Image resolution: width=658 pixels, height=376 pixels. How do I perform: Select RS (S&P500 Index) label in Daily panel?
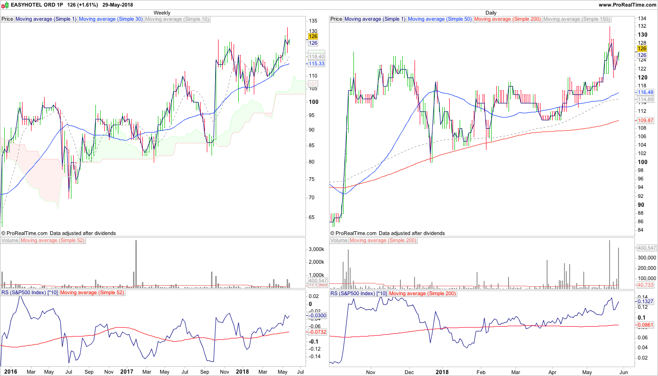(x=359, y=293)
